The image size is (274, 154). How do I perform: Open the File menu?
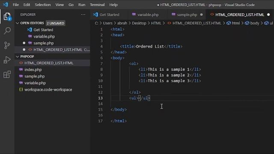coord(16,5)
